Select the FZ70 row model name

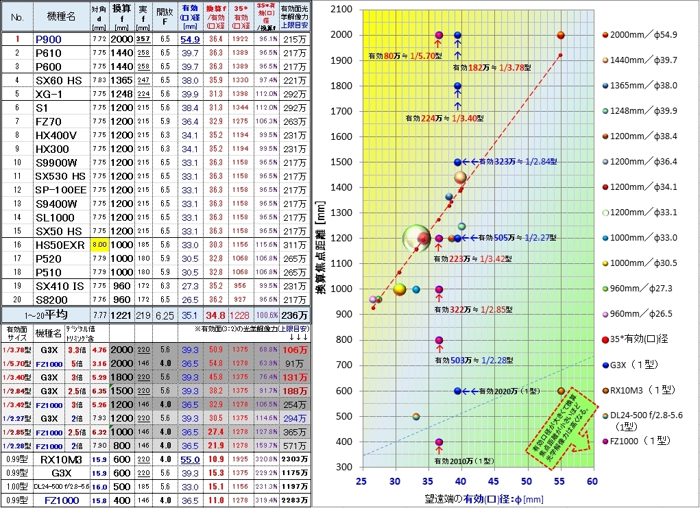click(x=61, y=121)
